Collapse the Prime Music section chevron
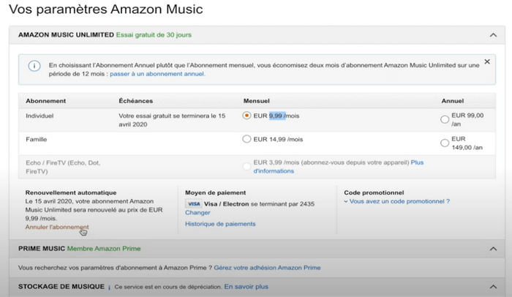Screen dimensions: 512x297 click(493, 249)
